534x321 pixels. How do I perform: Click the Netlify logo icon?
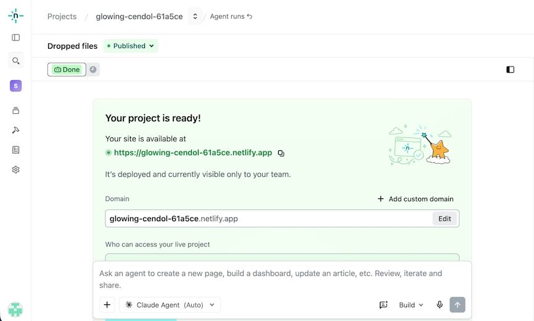click(x=15, y=16)
